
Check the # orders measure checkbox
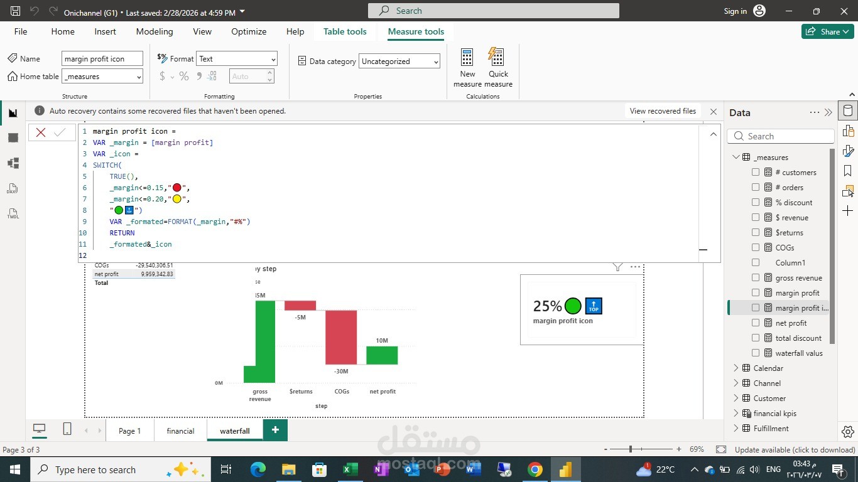(756, 188)
